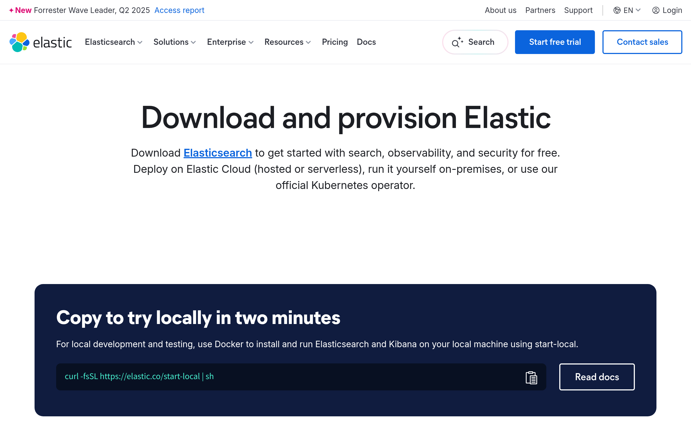Expand the Enterprise menu
The width and height of the screenshot is (691, 432).
230,42
